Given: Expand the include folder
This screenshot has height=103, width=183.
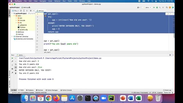Looking at the screenshot, I should (x=16, y=20).
